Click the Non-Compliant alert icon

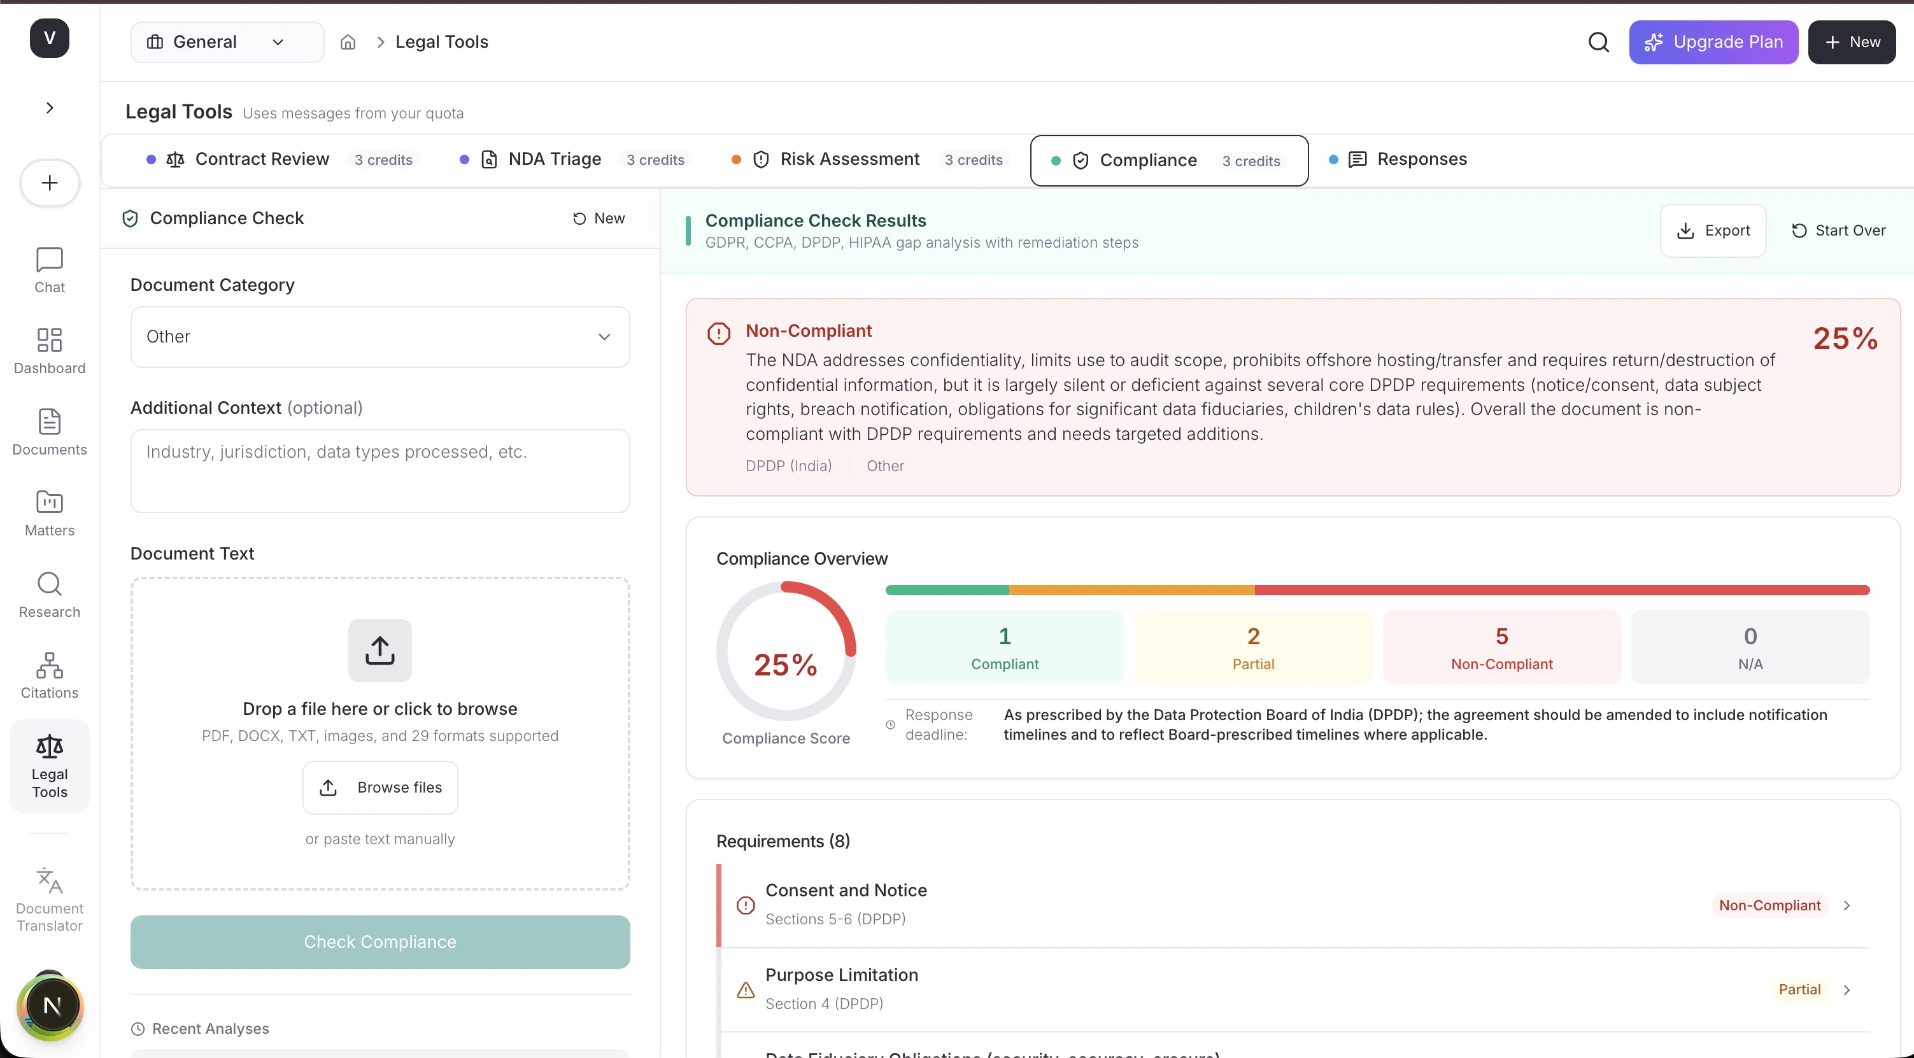point(718,334)
